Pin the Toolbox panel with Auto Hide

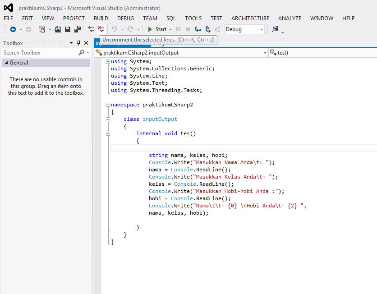click(78, 43)
